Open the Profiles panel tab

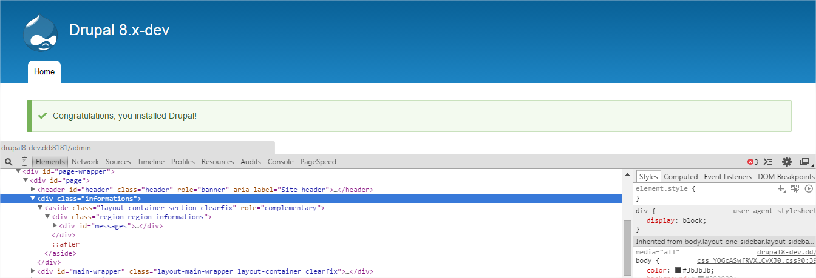[183, 162]
